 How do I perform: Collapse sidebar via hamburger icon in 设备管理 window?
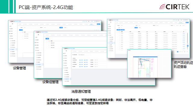(x=12, y=24)
